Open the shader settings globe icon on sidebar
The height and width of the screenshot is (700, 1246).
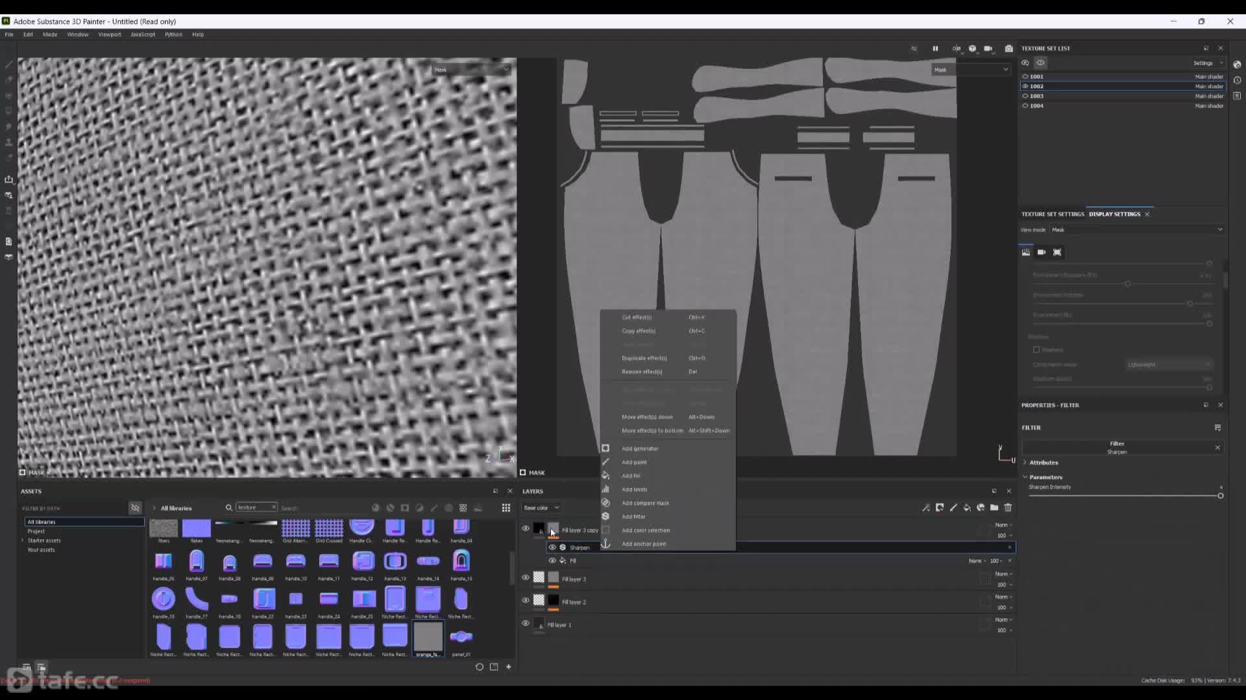(x=1237, y=64)
